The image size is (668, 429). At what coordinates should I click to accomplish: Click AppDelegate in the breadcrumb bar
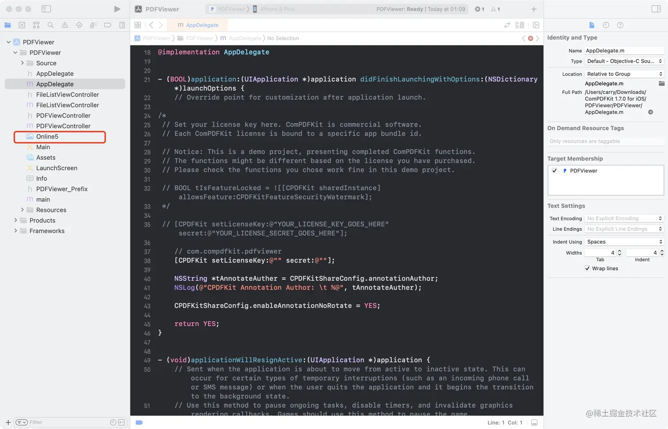pyautogui.click(x=241, y=38)
